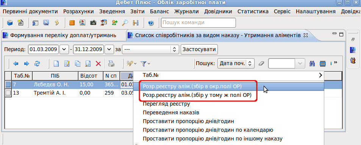Click the binoculars search icon
This screenshot has height=145, width=361.
coord(312,63)
